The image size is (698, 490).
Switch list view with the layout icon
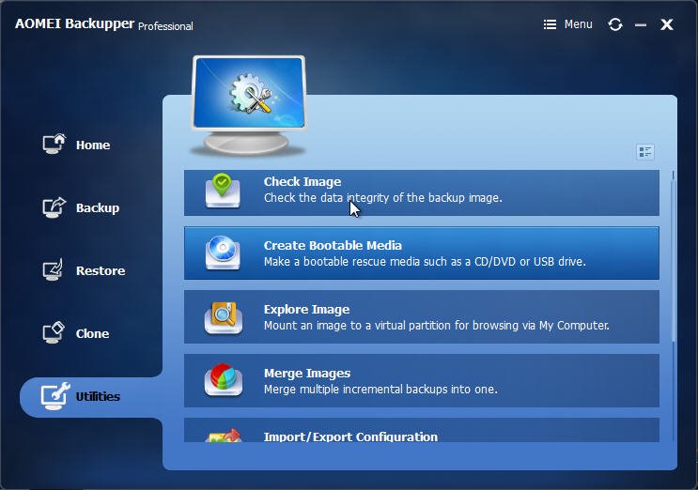(x=645, y=152)
